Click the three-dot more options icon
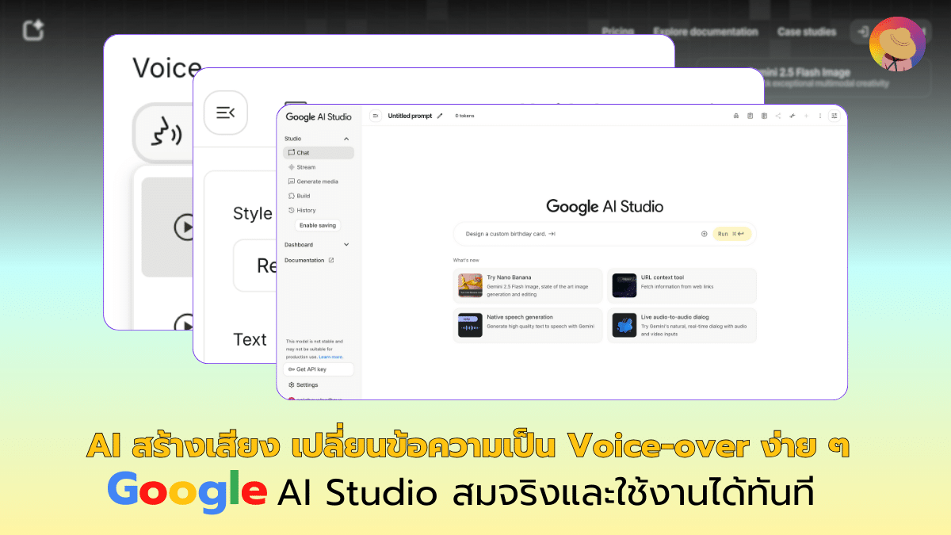The image size is (951, 535). [x=819, y=116]
